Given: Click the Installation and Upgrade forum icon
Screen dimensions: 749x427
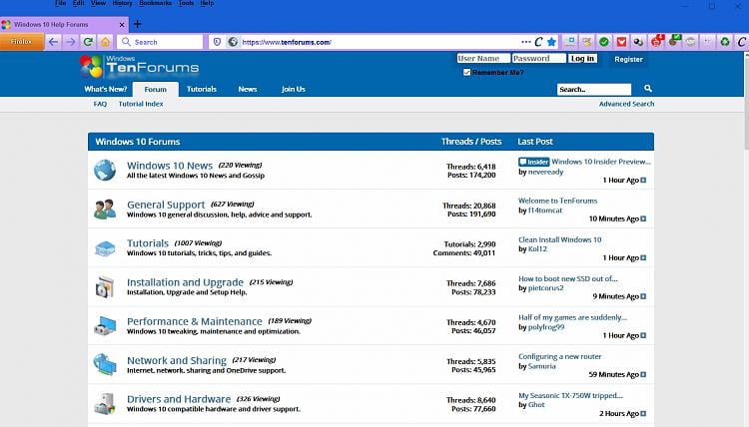Looking at the screenshot, I should click(x=105, y=287).
